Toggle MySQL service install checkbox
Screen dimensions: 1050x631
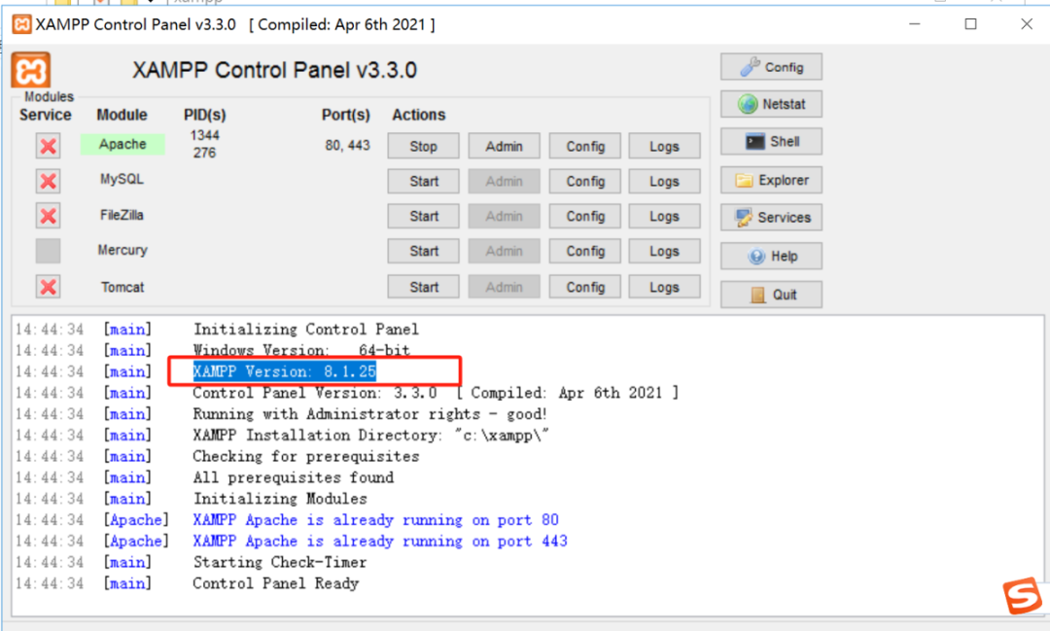point(49,181)
